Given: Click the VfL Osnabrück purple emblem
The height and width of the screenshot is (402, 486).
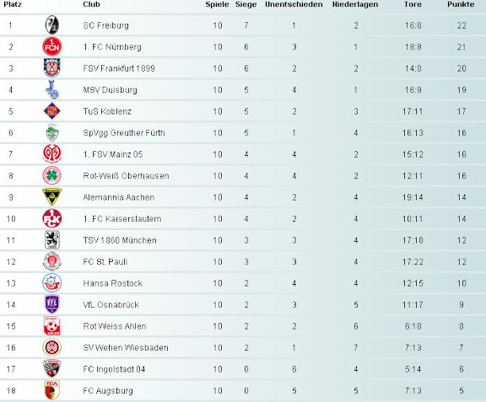Looking at the screenshot, I should [51, 304].
